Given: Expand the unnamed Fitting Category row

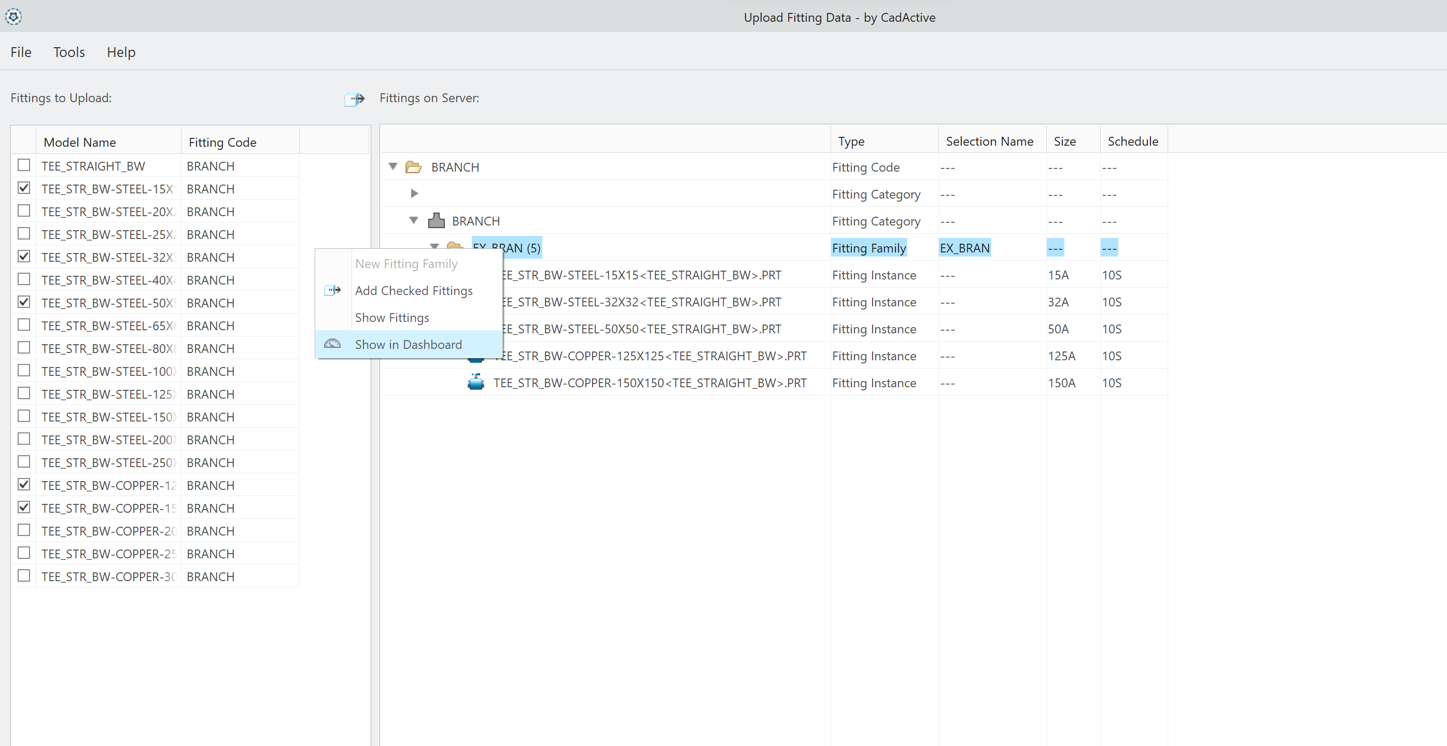Looking at the screenshot, I should [415, 194].
